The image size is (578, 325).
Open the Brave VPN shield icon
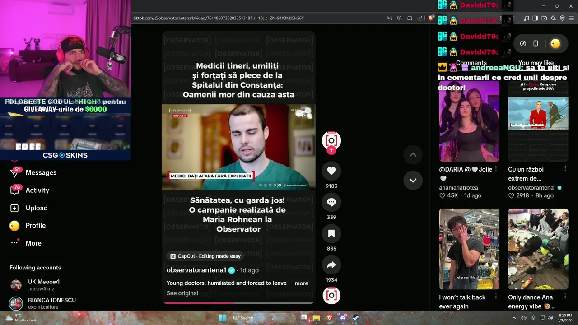coord(562,18)
